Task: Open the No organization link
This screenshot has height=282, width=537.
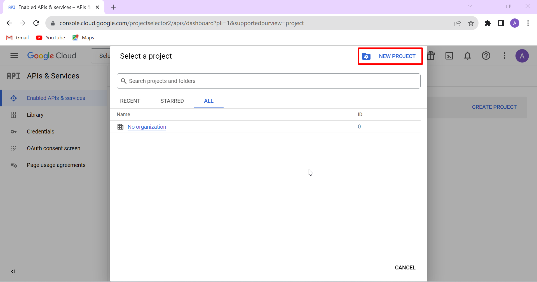Action: (x=146, y=127)
